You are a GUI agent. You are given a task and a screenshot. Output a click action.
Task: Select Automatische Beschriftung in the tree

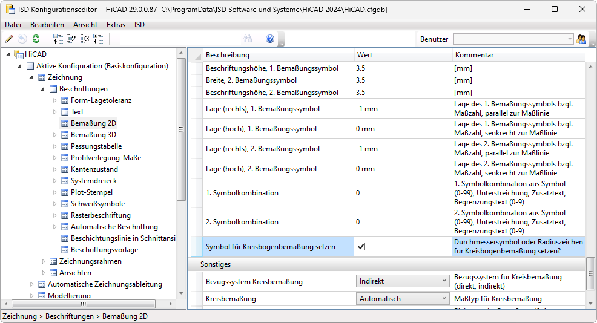(x=114, y=227)
